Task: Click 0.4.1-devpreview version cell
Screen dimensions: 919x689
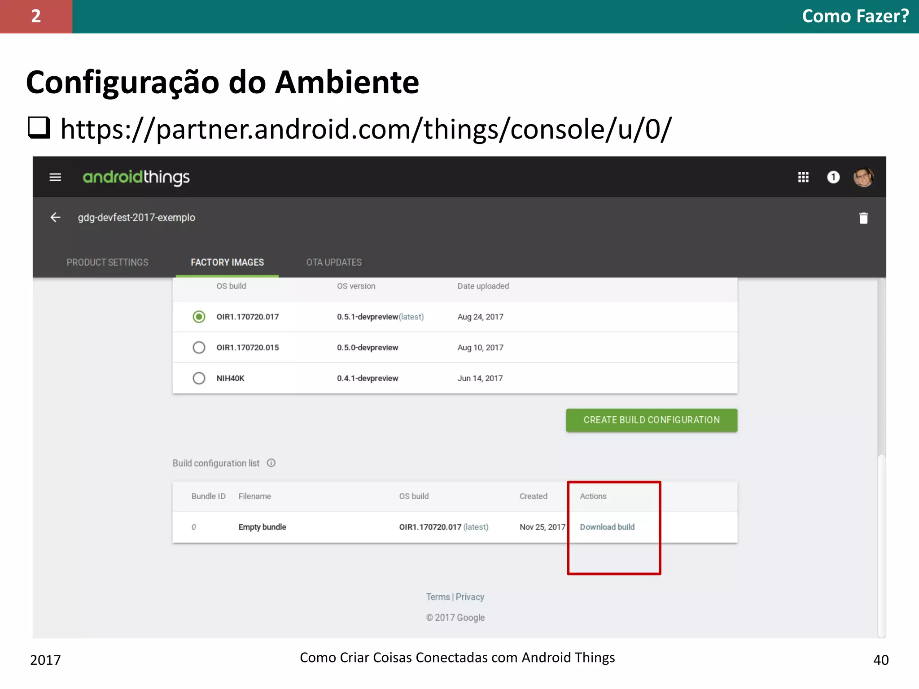Action: (x=368, y=378)
